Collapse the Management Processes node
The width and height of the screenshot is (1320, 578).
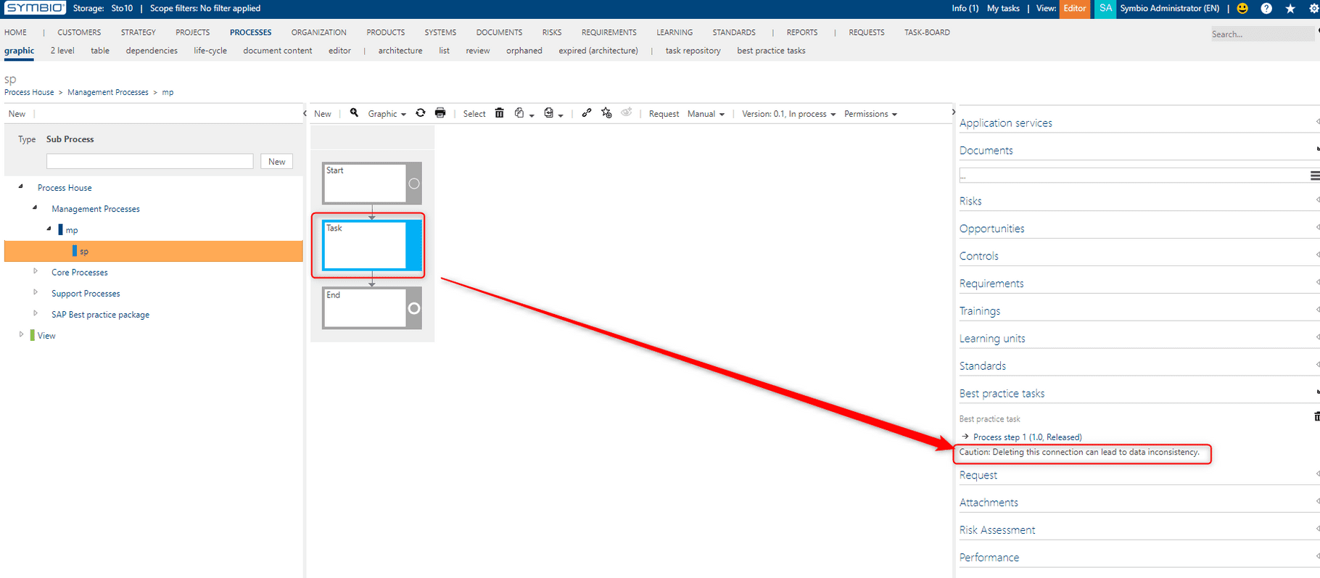(35, 207)
